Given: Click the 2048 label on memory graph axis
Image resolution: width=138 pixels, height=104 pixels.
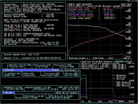Looking at the screenshot, I should pyautogui.click(x=121, y=101).
